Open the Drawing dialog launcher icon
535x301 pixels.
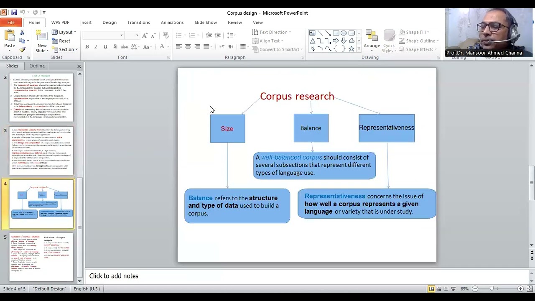[x=438, y=58]
